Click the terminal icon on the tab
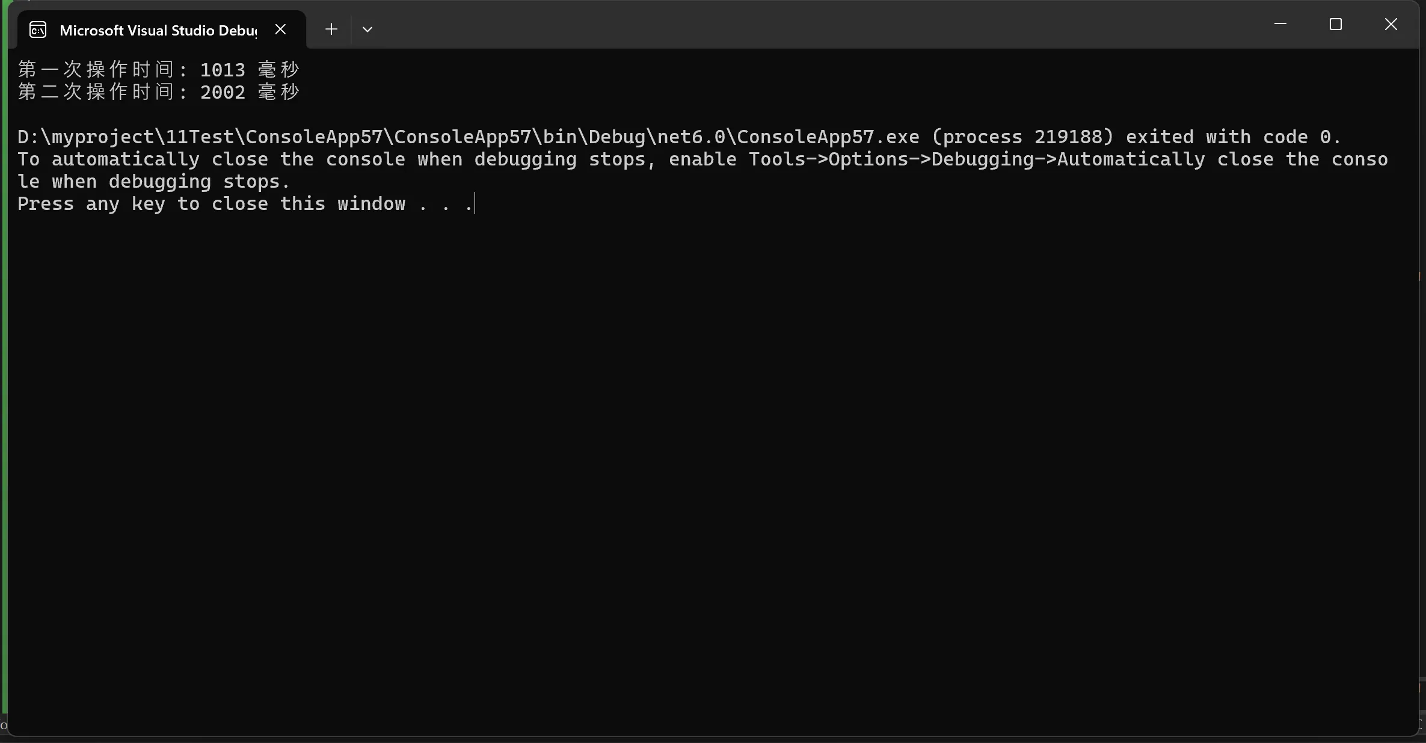The image size is (1426, 743). (x=38, y=29)
